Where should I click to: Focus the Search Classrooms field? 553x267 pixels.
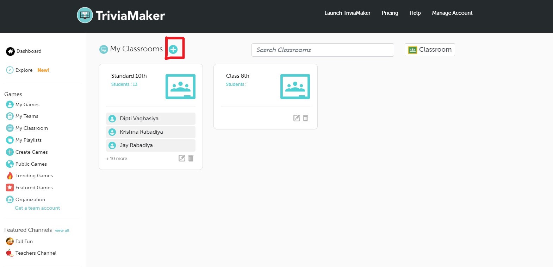tap(322, 50)
